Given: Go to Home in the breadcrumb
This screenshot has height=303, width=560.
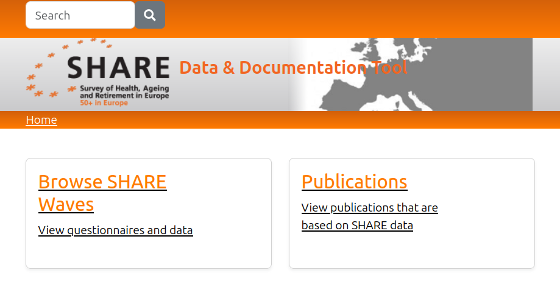Looking at the screenshot, I should click(x=41, y=120).
